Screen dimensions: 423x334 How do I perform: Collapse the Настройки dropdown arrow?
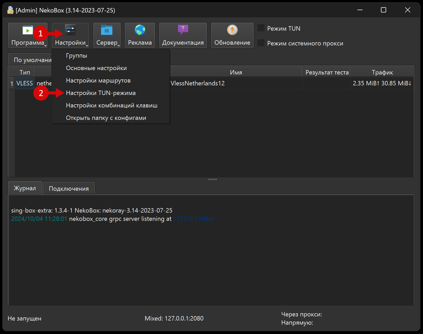pyautogui.click(x=87, y=46)
